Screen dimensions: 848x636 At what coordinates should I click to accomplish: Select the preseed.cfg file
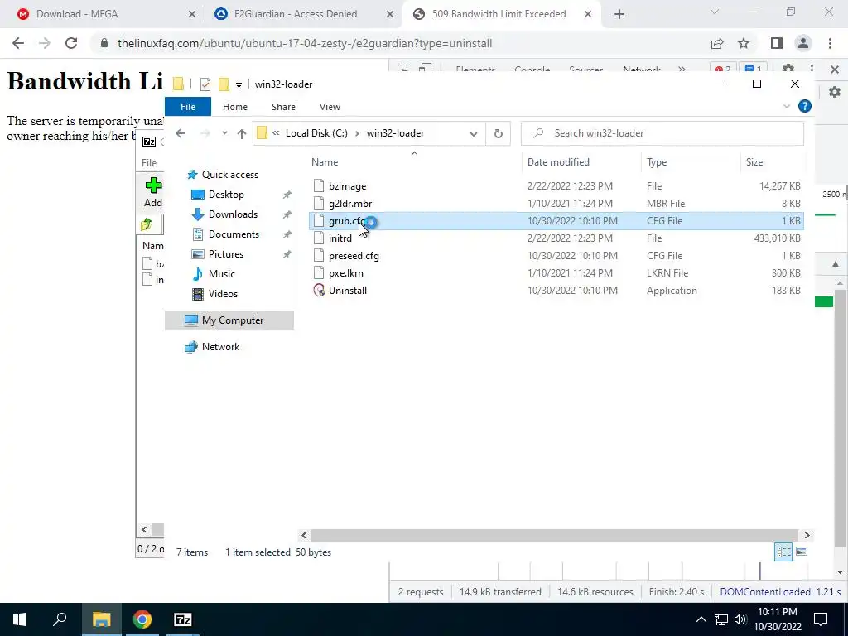[354, 256]
